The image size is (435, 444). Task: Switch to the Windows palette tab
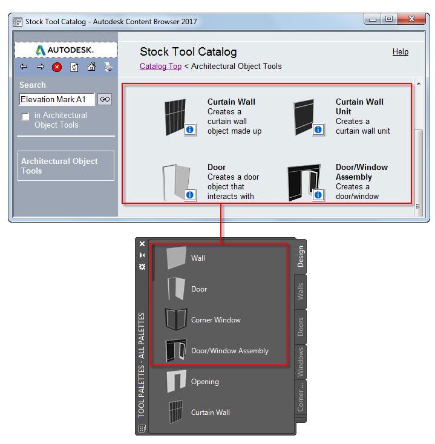click(x=301, y=362)
